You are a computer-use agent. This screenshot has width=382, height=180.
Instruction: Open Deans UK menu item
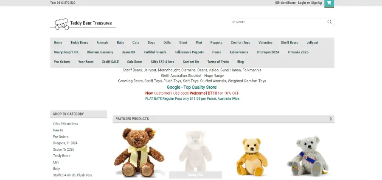(x=128, y=52)
